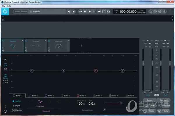Pause playback in transport bar
Image resolution: width=175 pixels, height=116 pixels.
(x=94, y=11)
